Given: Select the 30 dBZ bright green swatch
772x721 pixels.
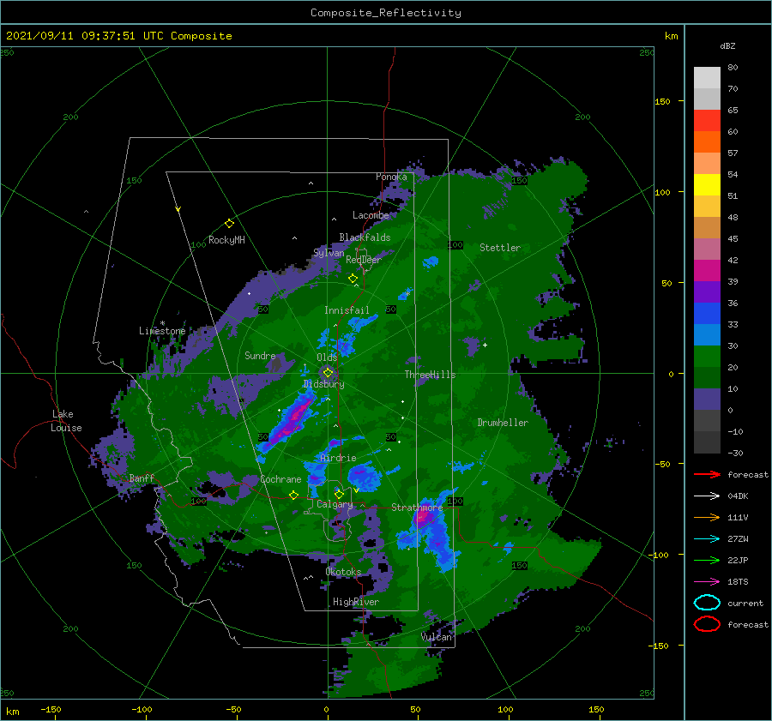Looking at the screenshot, I should (x=707, y=356).
